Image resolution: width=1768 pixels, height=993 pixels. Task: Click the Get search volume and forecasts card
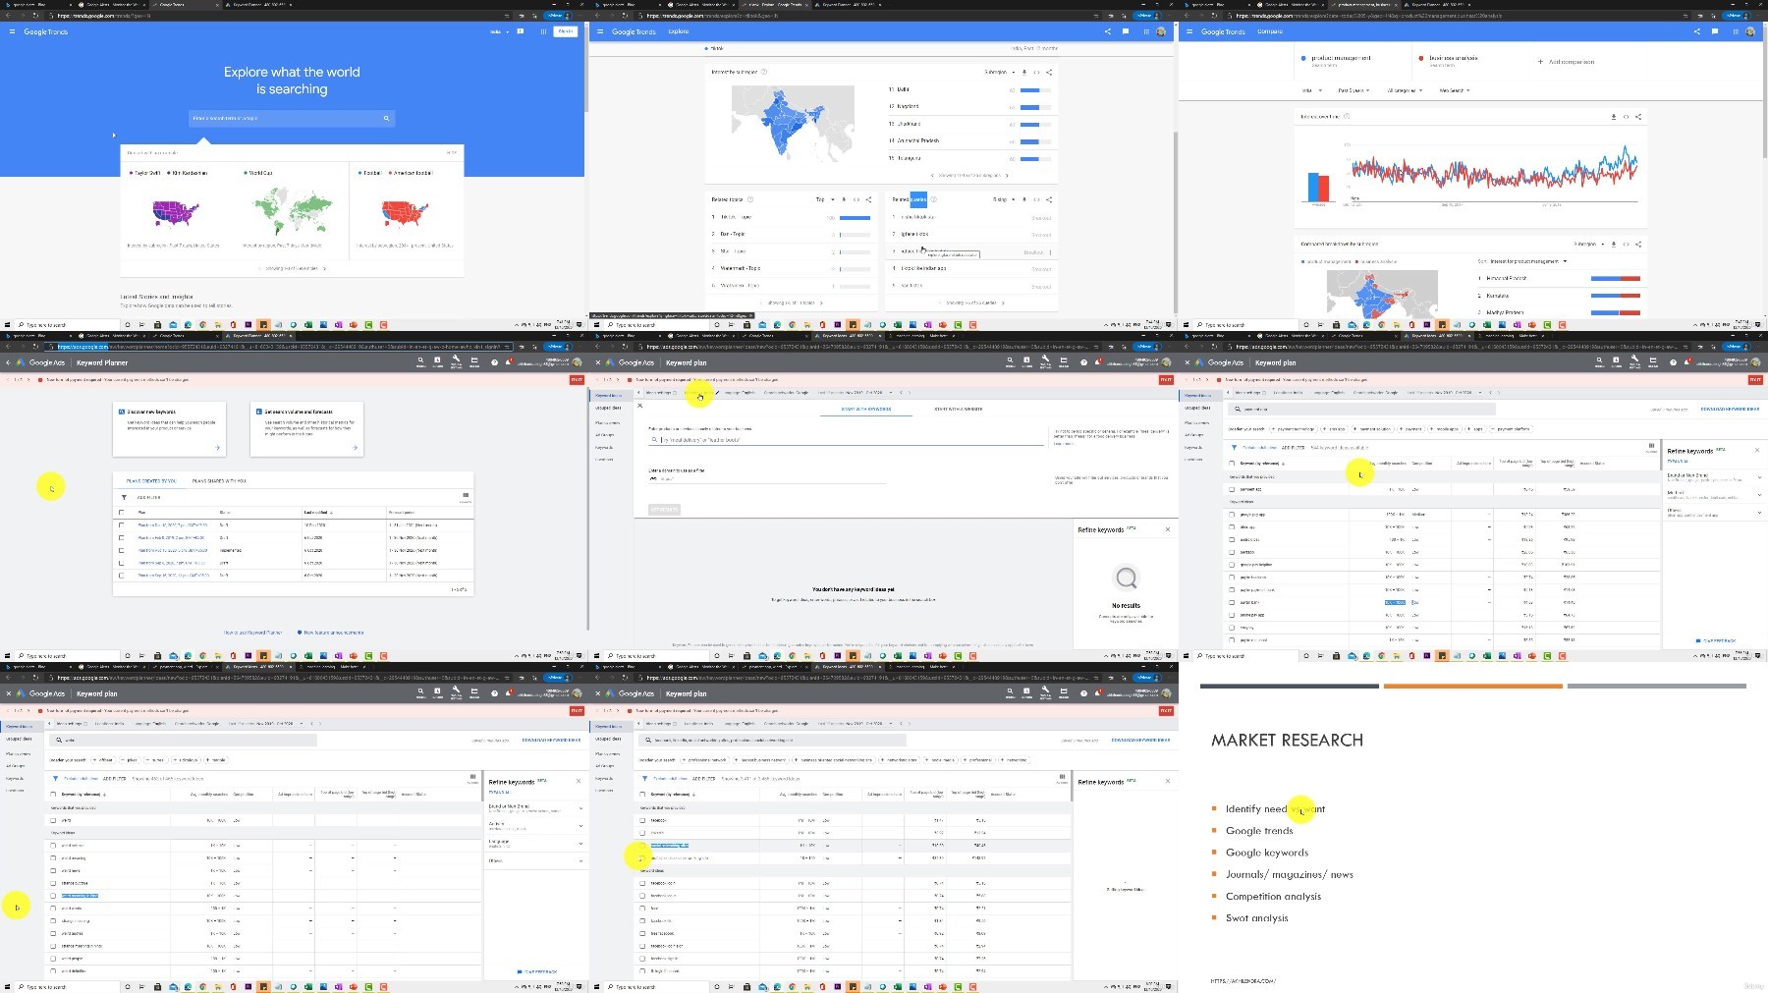pyautogui.click(x=306, y=429)
